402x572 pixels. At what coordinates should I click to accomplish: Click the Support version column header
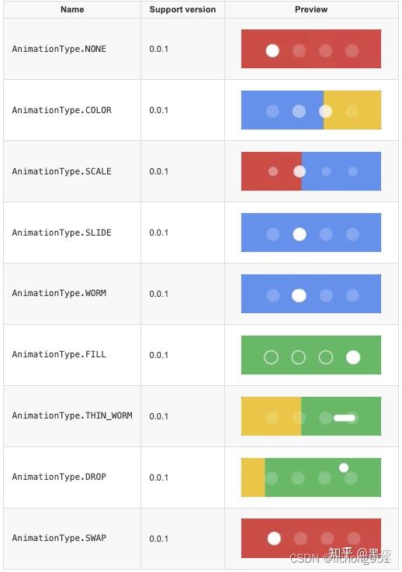(182, 9)
